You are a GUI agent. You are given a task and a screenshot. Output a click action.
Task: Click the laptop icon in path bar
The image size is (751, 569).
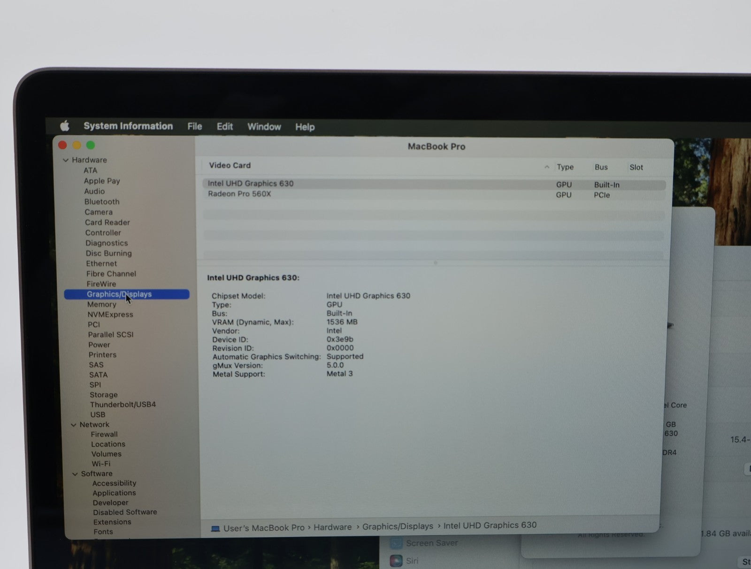pos(215,529)
